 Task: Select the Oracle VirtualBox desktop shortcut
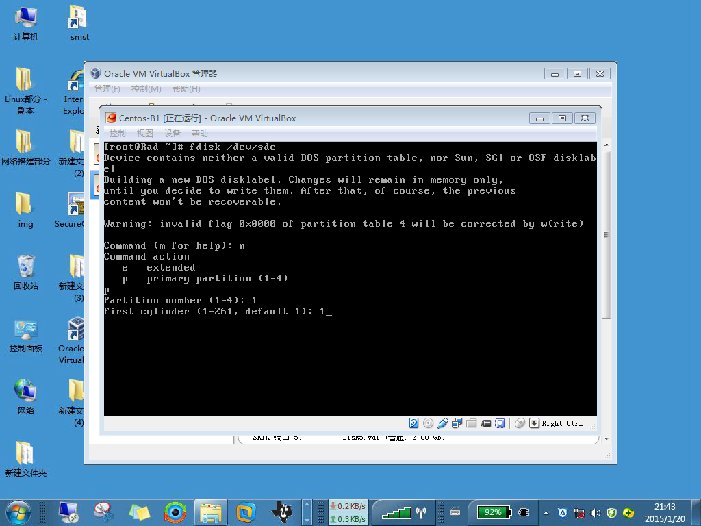pos(71,341)
